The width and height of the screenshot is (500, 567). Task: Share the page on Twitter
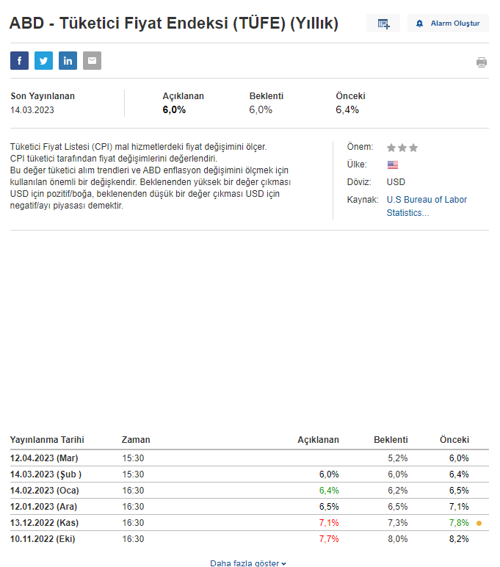click(x=43, y=61)
